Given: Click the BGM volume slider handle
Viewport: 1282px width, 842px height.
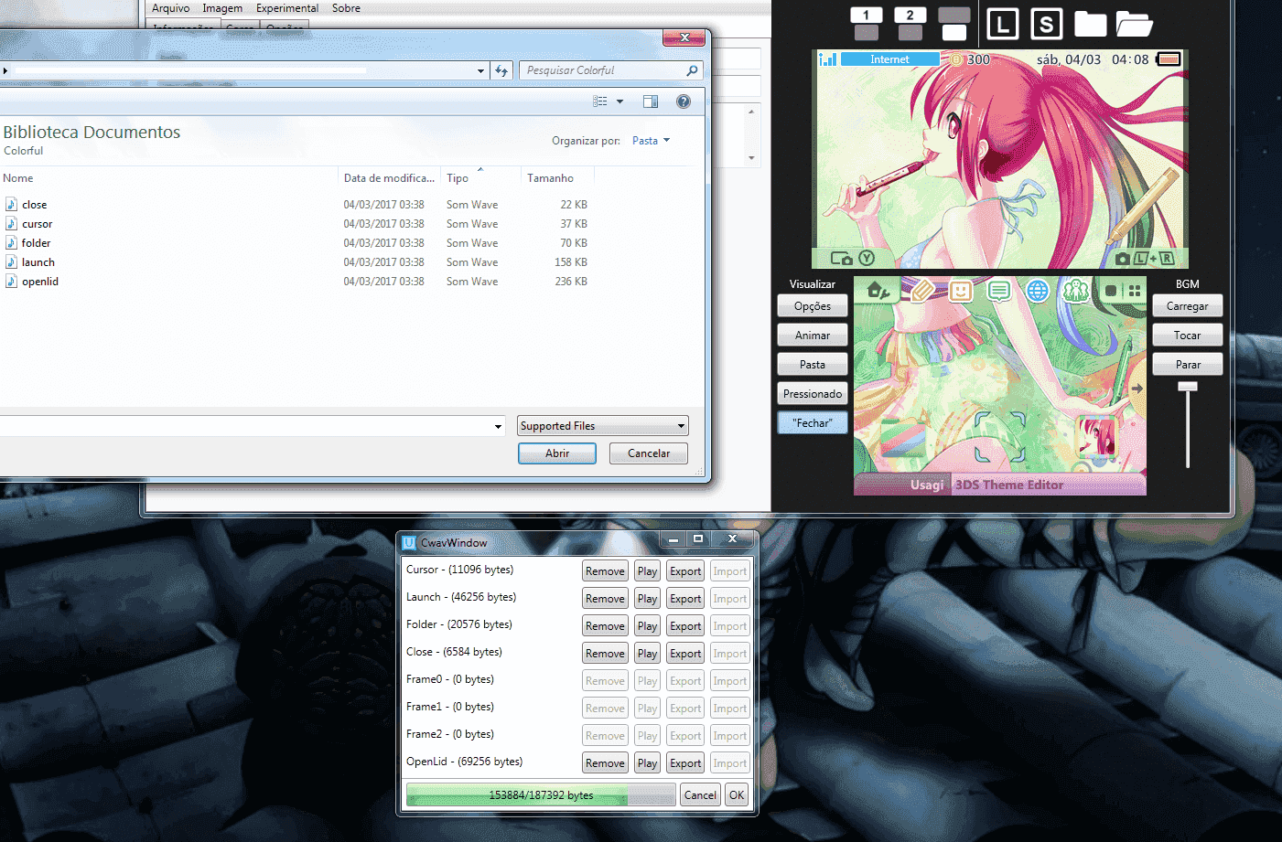Looking at the screenshot, I should point(1188,387).
